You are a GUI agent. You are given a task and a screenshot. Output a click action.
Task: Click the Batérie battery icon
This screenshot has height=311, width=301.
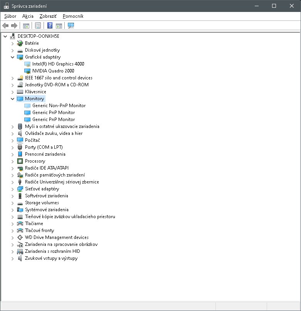pyautogui.click(x=20, y=43)
